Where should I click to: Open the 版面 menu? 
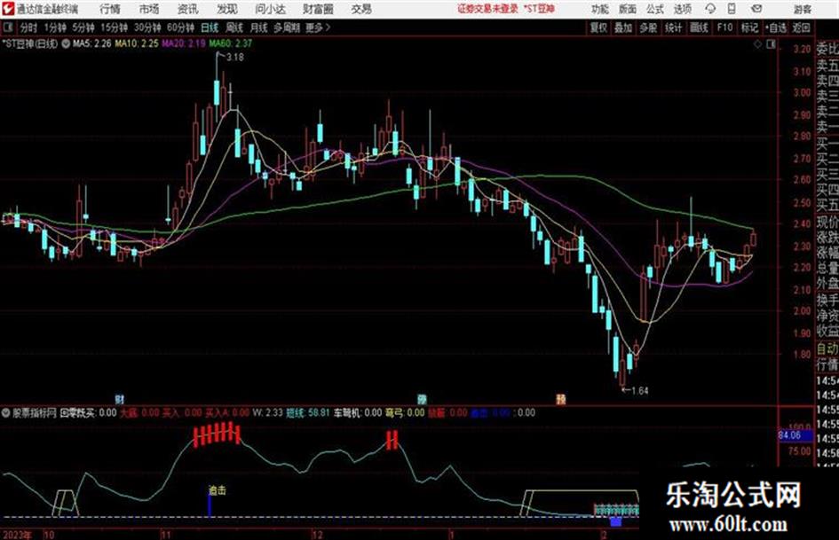pos(627,9)
